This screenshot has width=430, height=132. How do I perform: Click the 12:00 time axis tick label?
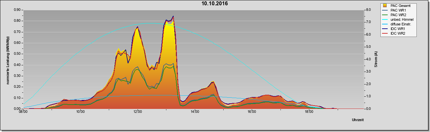coord(137,111)
